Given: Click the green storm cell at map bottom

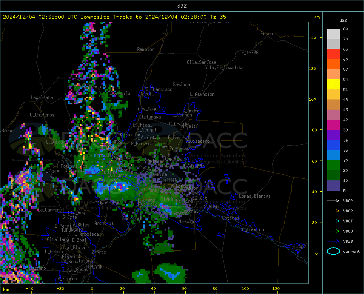Looking at the screenshot, I should click(x=171, y=273).
